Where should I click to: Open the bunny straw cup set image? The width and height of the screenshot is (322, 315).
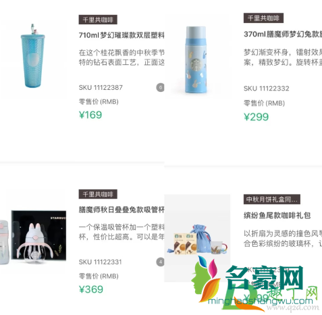pos(33,238)
